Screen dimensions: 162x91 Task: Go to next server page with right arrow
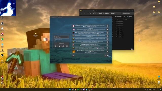click(107, 56)
